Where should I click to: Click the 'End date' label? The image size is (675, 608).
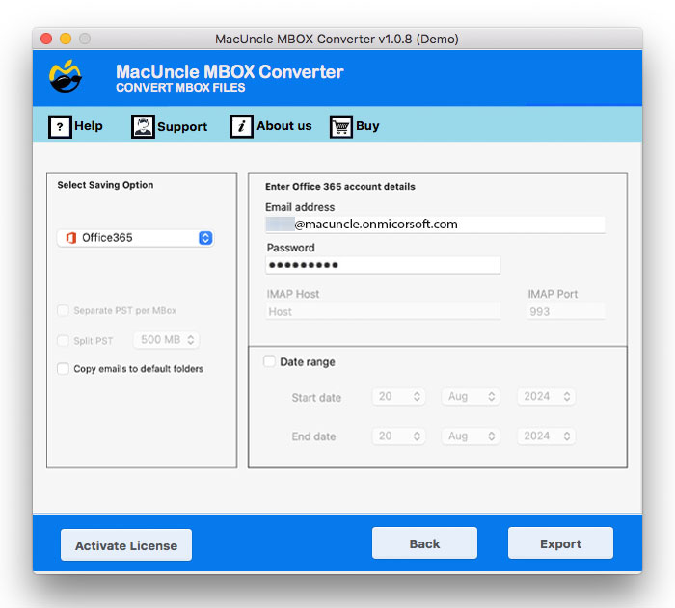click(313, 436)
